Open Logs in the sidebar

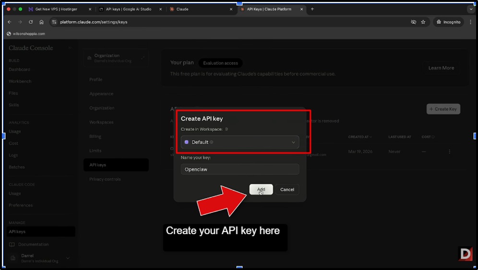click(x=13, y=155)
